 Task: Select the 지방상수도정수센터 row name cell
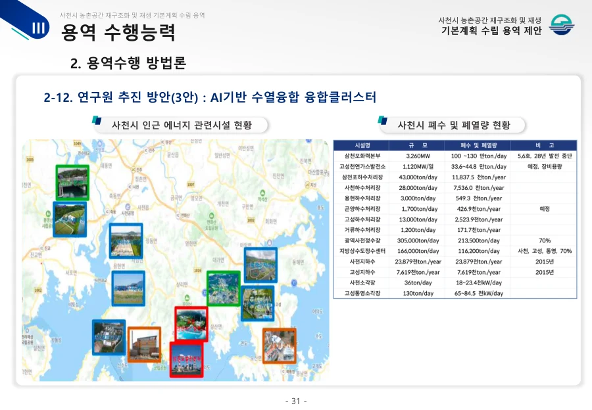(362, 251)
